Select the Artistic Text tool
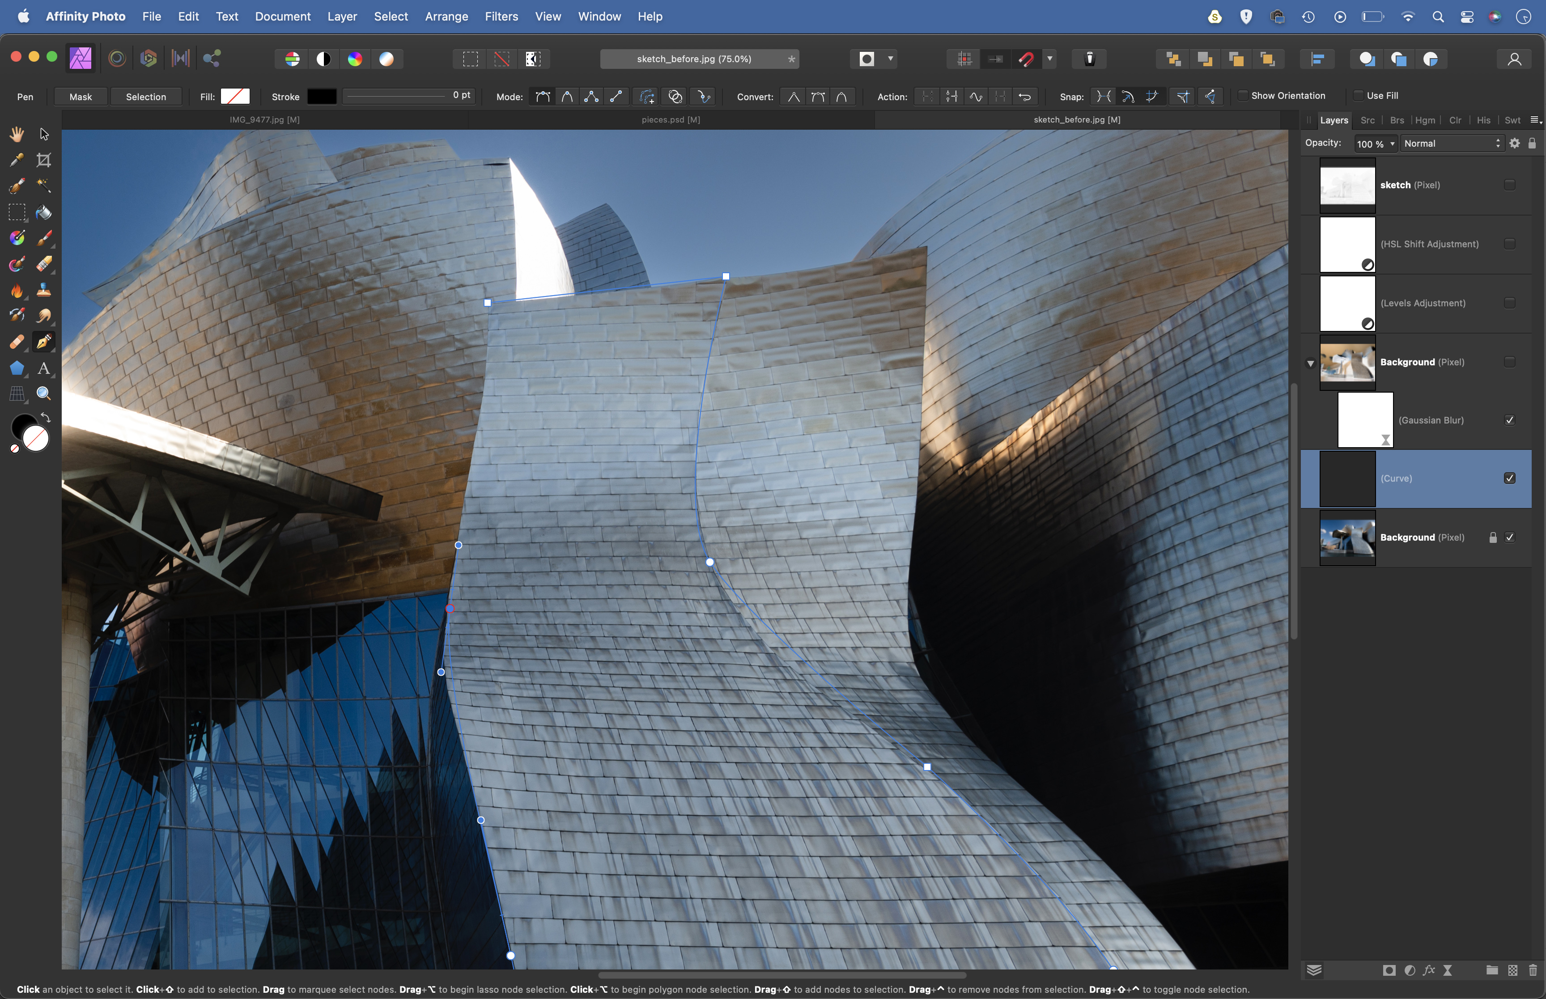 tap(43, 368)
